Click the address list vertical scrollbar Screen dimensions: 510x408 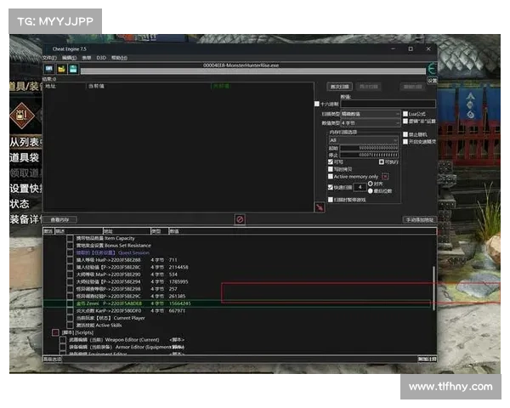click(433, 289)
